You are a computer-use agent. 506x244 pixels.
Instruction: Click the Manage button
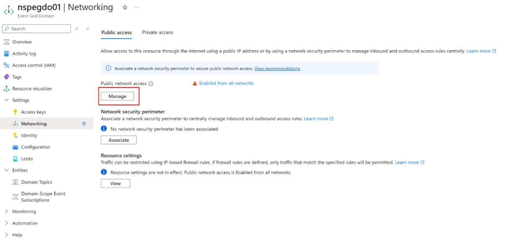pyautogui.click(x=117, y=96)
